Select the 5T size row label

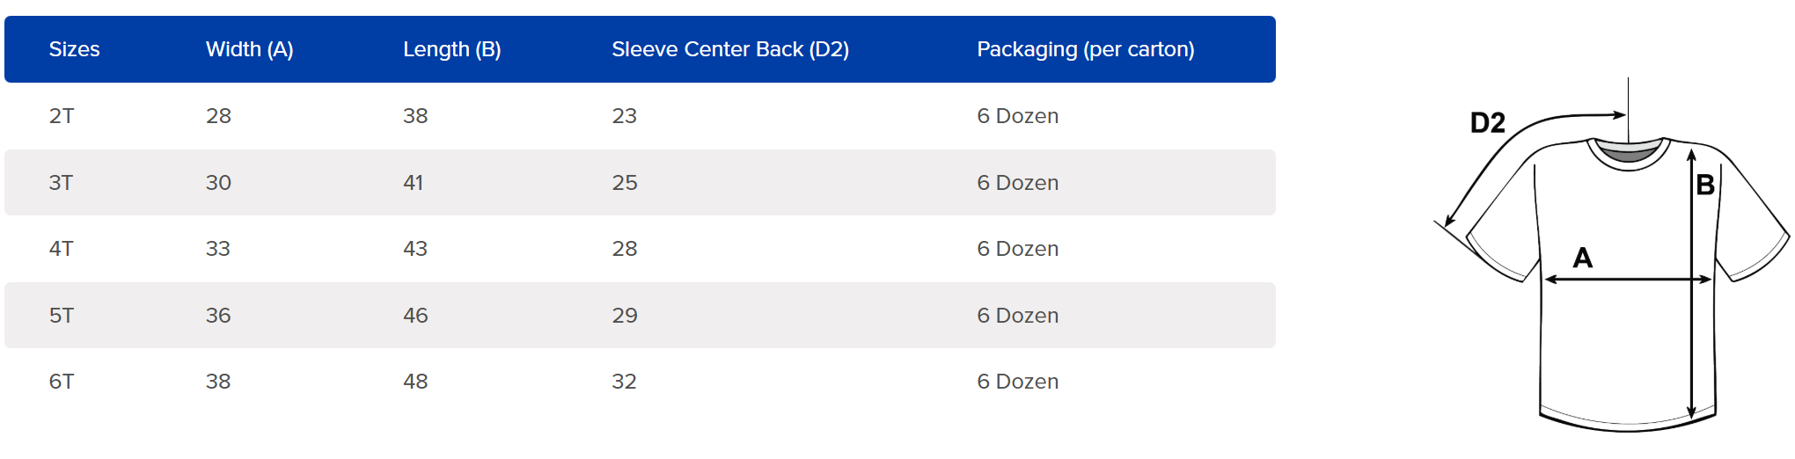click(x=61, y=316)
